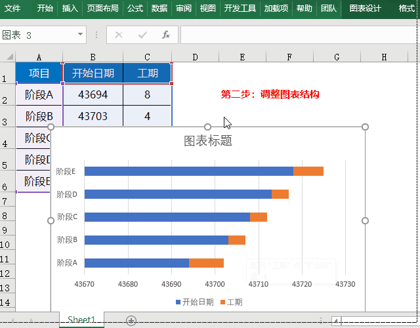Viewport: 420px width, 328px height.
Task: Expand the Name Box dropdown arrow
Action: 80,34
